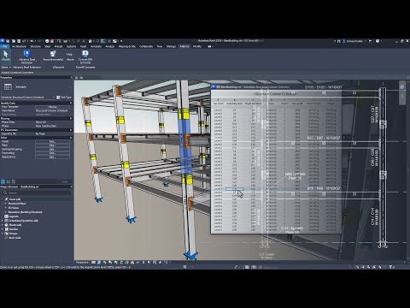The image size is (410, 308).
Task: Switch to the Collaborate ribbon tab
Action: 146,46
